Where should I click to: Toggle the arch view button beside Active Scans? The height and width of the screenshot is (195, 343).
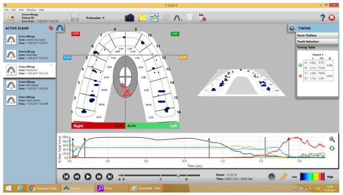(x=60, y=28)
